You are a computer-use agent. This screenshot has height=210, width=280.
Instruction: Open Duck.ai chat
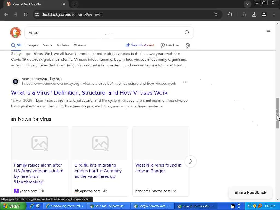(170, 45)
